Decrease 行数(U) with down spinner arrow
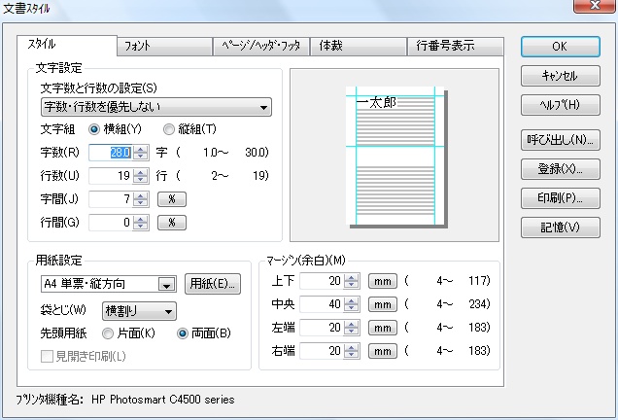Viewport: 618px width, 420px height. (140, 180)
